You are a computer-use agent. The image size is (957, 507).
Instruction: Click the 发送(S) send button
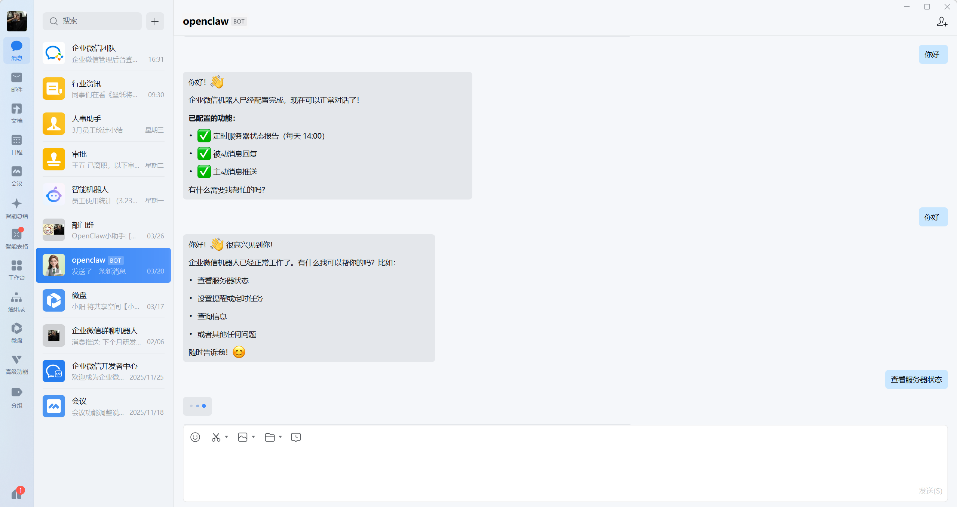[930, 491]
